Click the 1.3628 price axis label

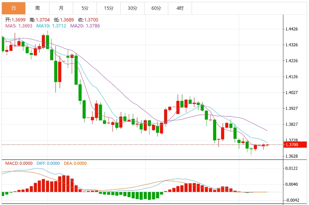[x=292, y=156]
